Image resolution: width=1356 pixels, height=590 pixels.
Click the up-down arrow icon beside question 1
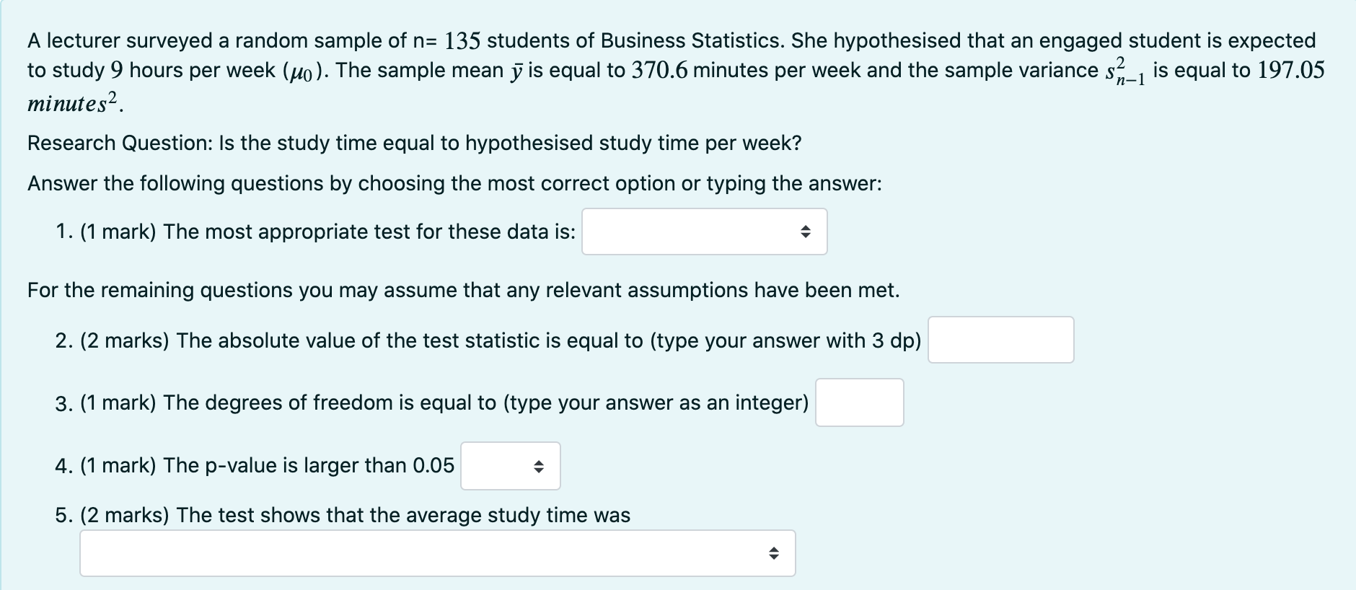pos(806,232)
